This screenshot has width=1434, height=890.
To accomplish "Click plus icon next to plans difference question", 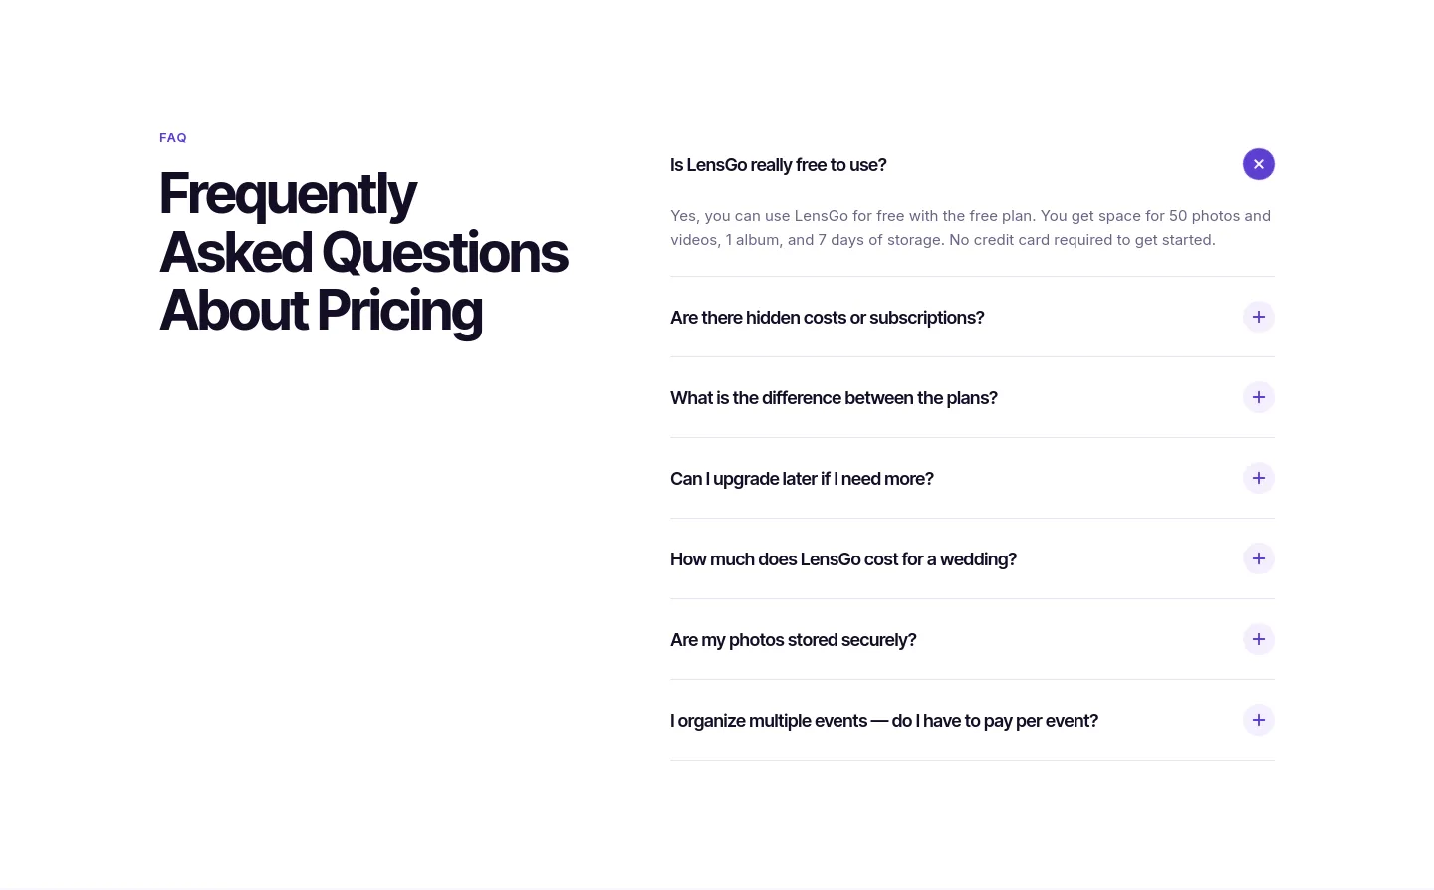I will [1259, 397].
